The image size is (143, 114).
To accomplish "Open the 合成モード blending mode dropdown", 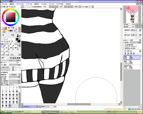I will click(x=136, y=40).
